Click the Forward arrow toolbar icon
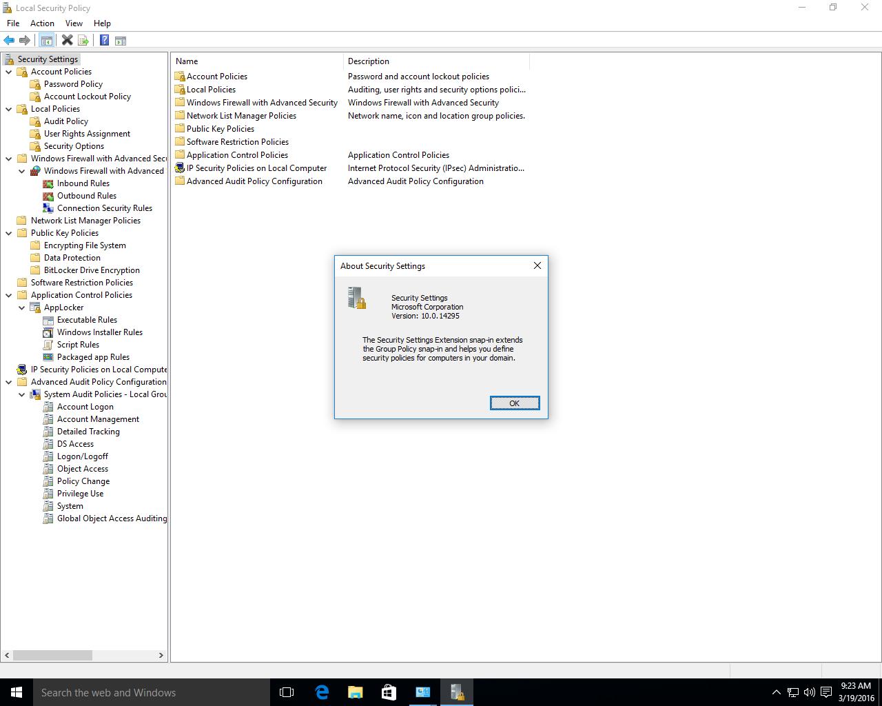The height and width of the screenshot is (706, 882). pos(25,41)
